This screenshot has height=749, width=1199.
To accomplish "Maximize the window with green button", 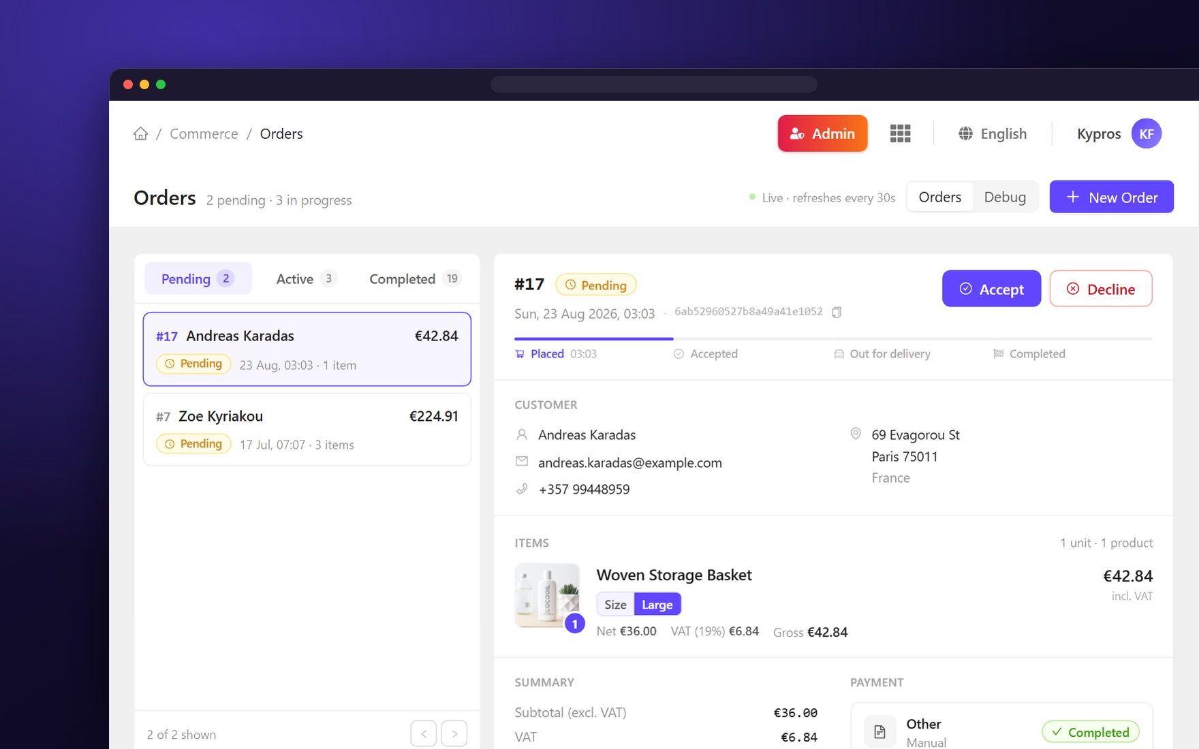I will pos(161,84).
